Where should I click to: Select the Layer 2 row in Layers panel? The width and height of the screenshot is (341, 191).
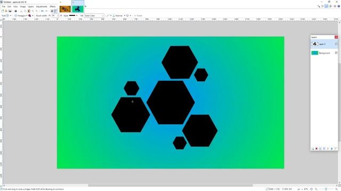pyautogui.click(x=324, y=44)
